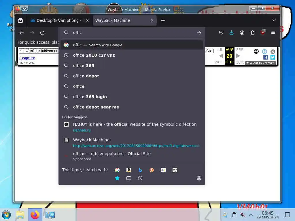
Task: Expand the list all tabs chevron
Action: coord(274,20)
